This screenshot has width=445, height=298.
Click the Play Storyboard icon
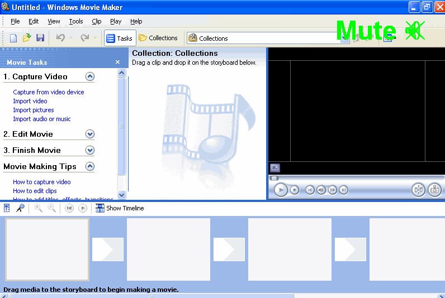pos(83,208)
